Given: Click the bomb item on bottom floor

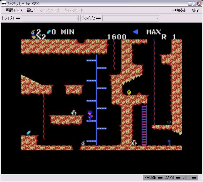Looking at the screenshot, I should pyautogui.click(x=83, y=143).
